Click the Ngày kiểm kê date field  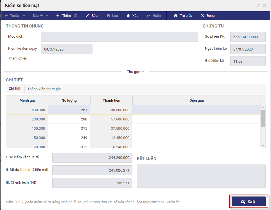(248, 49)
